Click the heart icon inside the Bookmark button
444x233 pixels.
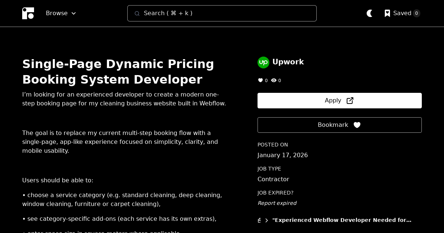(x=357, y=125)
